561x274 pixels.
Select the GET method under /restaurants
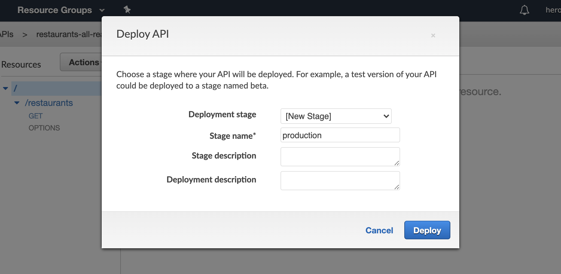pos(36,116)
